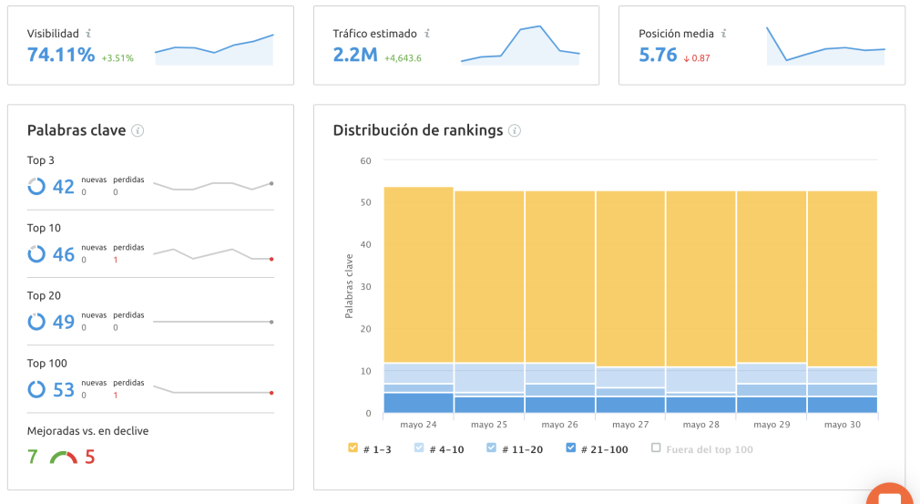920x504 pixels.
Task: Toggle the # 4-10 legend checkbox
Action: pos(419,448)
